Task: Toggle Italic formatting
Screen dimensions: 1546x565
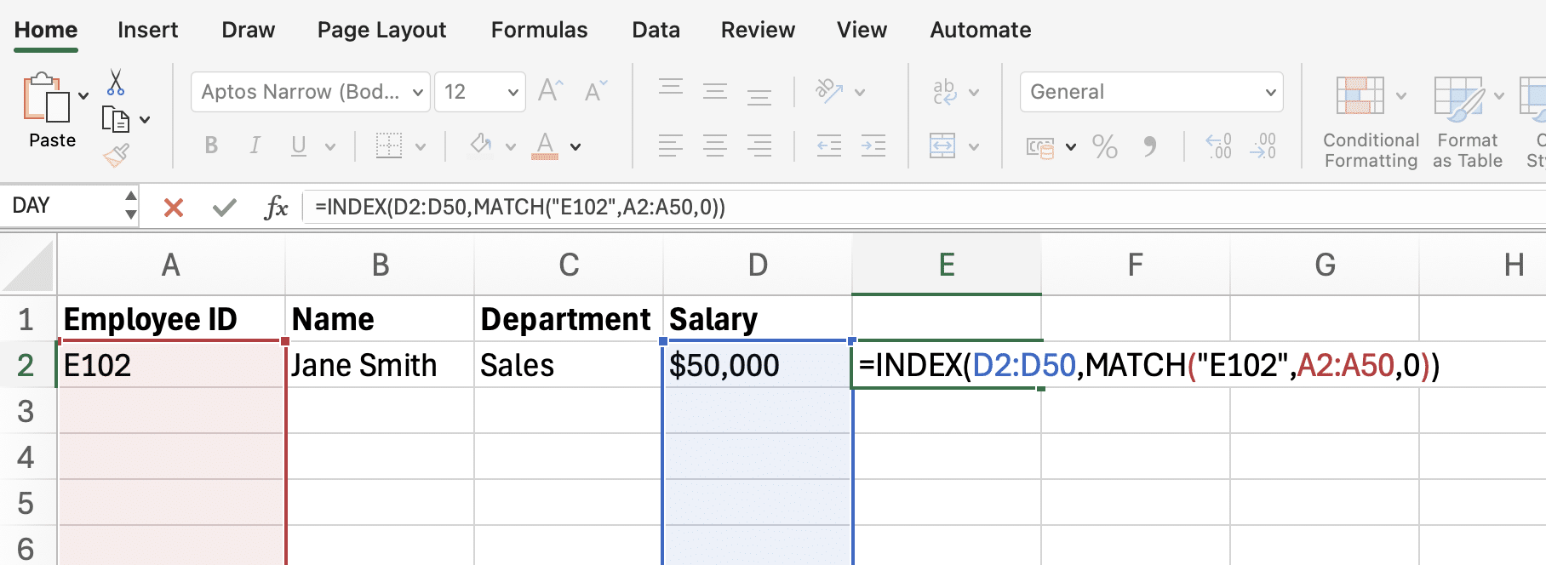Action: coord(255,146)
